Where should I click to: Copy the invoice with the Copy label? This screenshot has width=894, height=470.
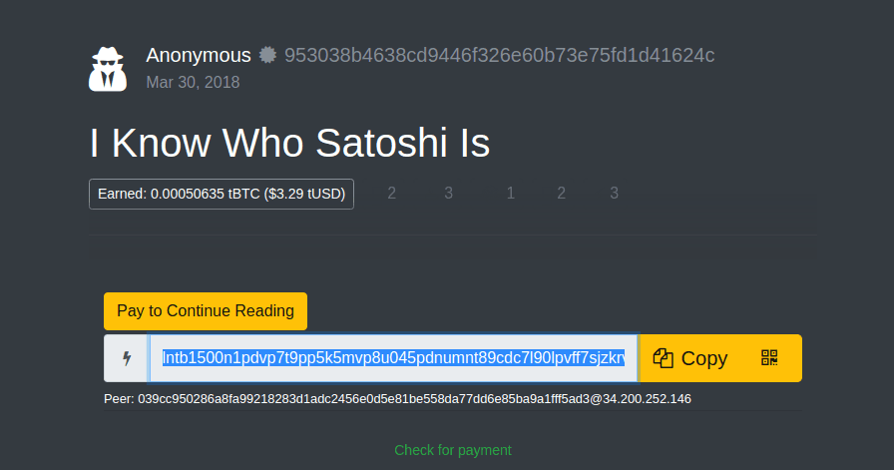704,358
